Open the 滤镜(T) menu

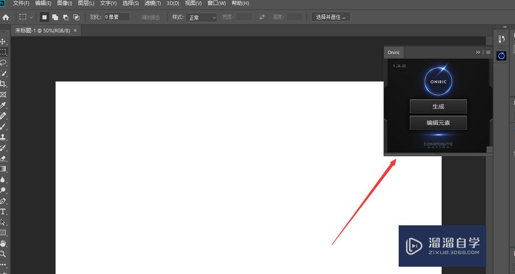(153, 3)
